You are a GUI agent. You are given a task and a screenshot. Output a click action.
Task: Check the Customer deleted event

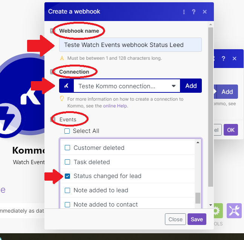[x=67, y=148]
